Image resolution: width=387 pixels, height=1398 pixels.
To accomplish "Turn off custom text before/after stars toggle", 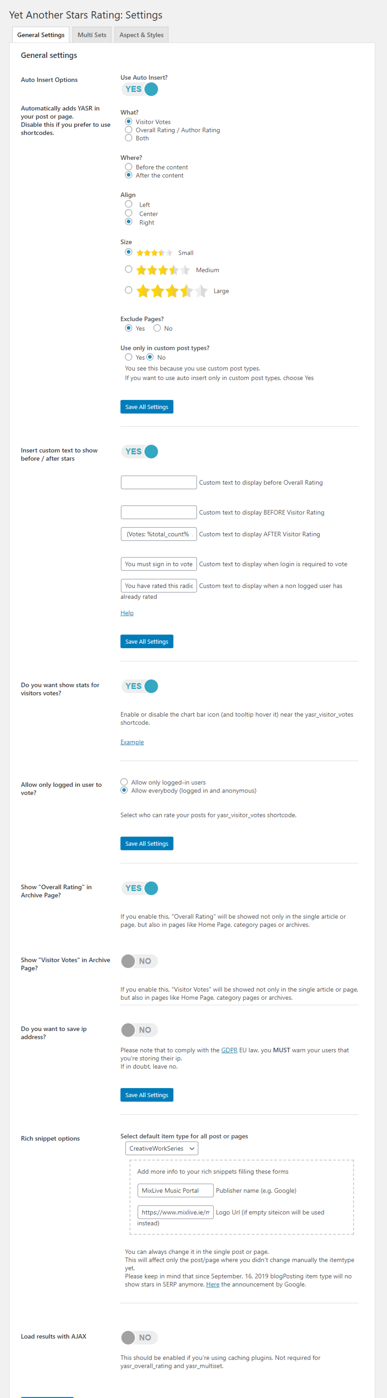I will [140, 452].
